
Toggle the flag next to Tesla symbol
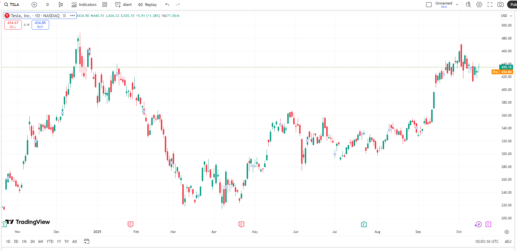tap(65, 16)
